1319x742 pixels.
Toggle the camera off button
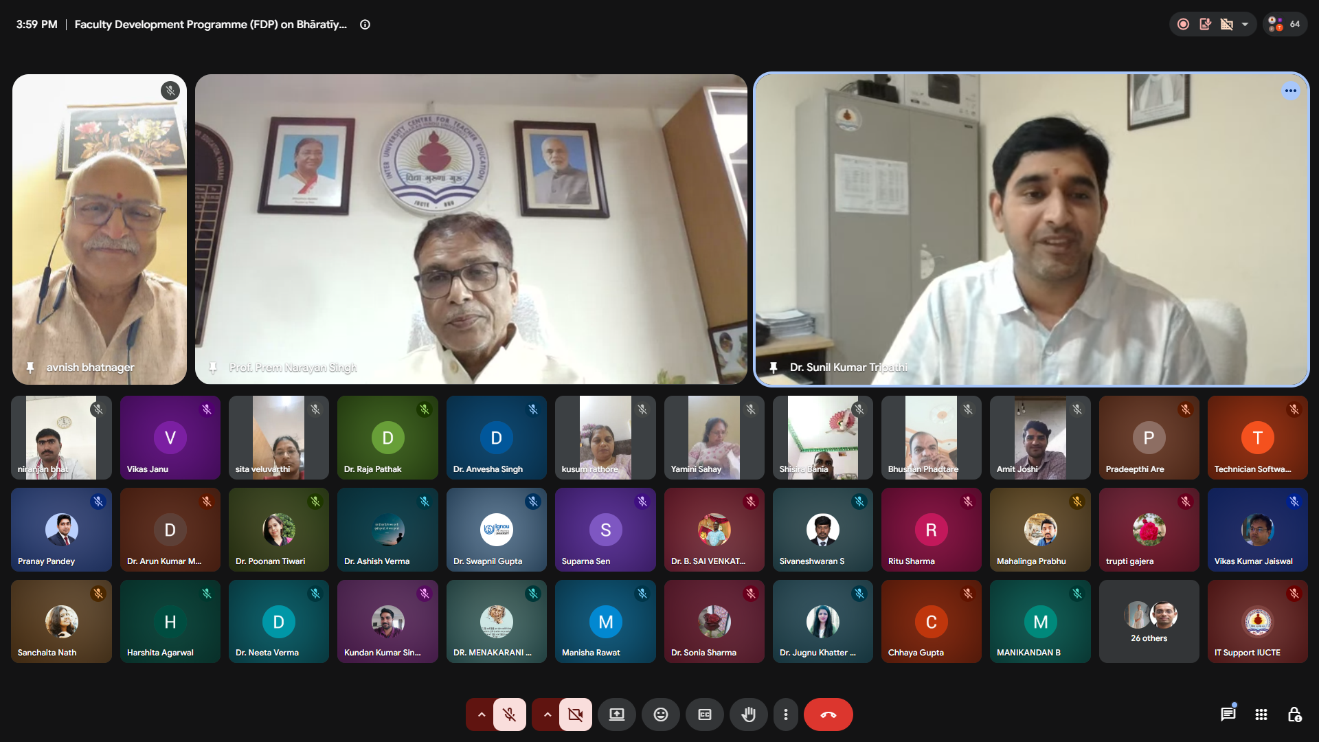pos(575,715)
